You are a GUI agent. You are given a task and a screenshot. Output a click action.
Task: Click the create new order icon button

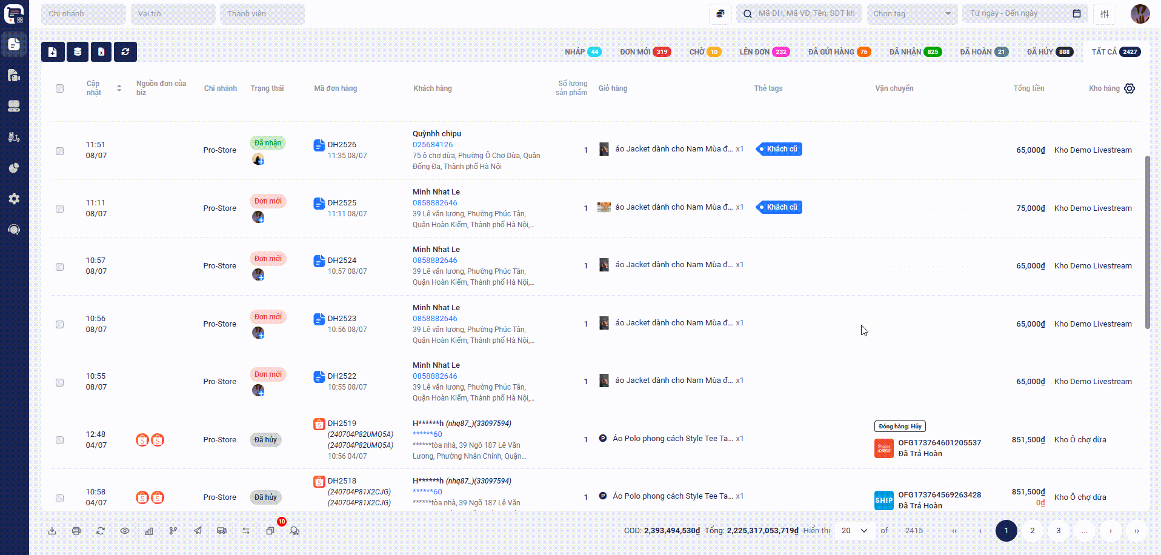click(53, 52)
